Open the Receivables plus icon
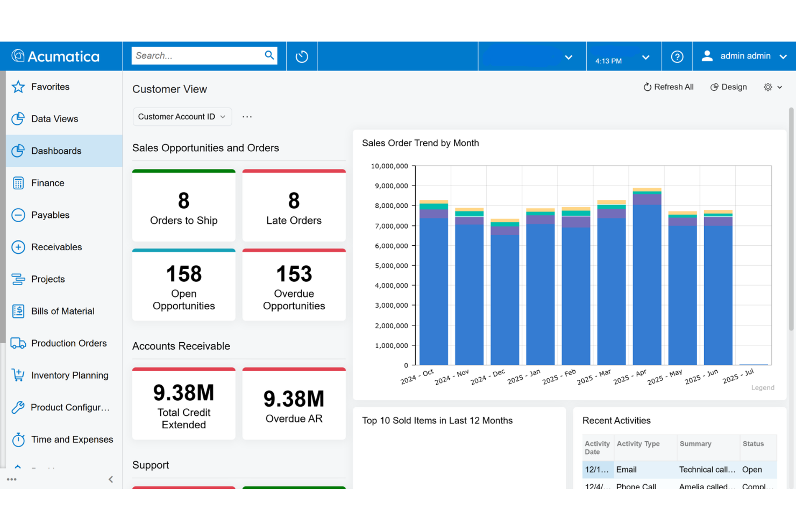The width and height of the screenshot is (796, 531). [18, 247]
